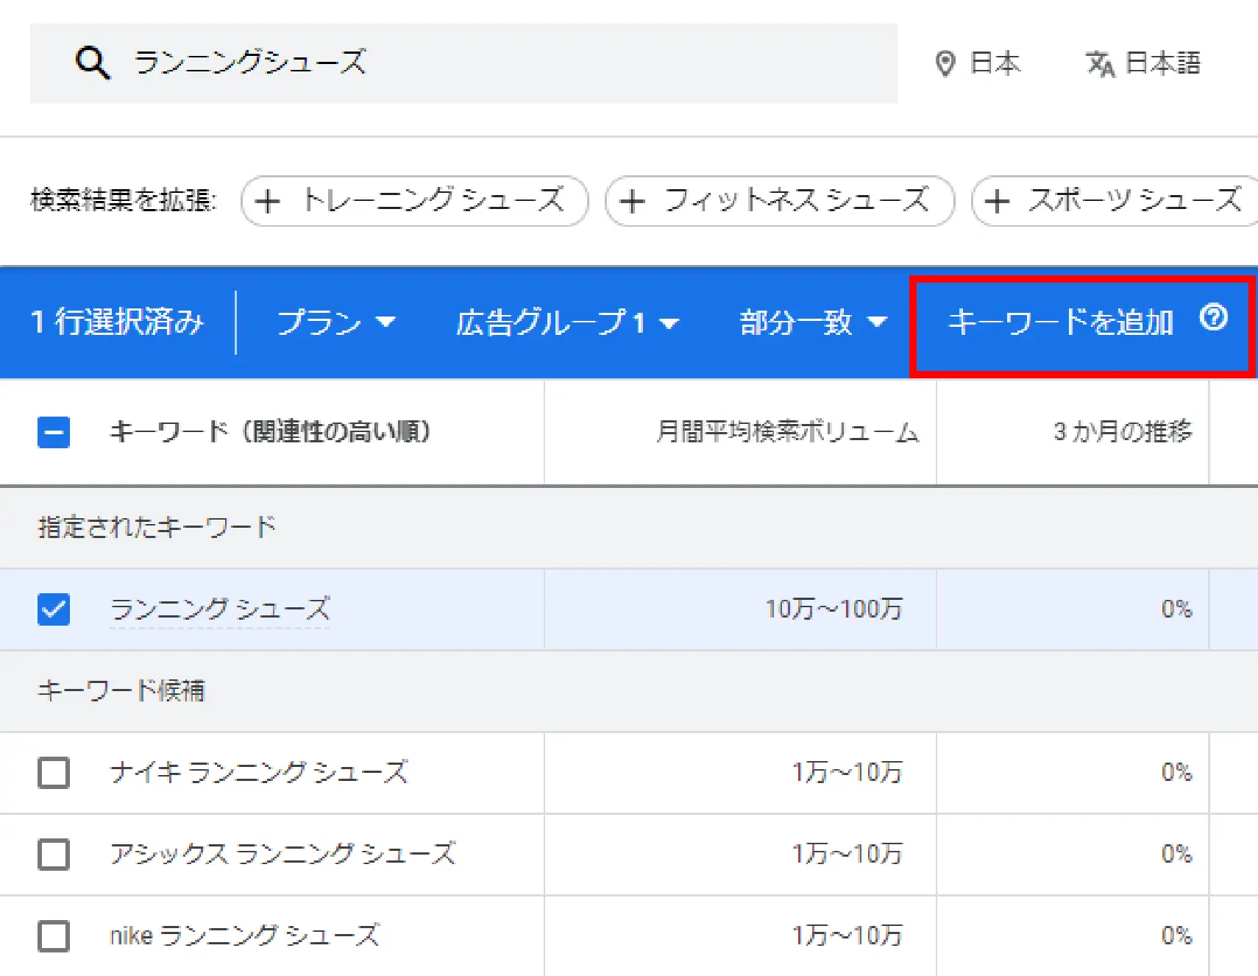
Task: Add フィットネス シューズ to expand results
Action: point(780,201)
